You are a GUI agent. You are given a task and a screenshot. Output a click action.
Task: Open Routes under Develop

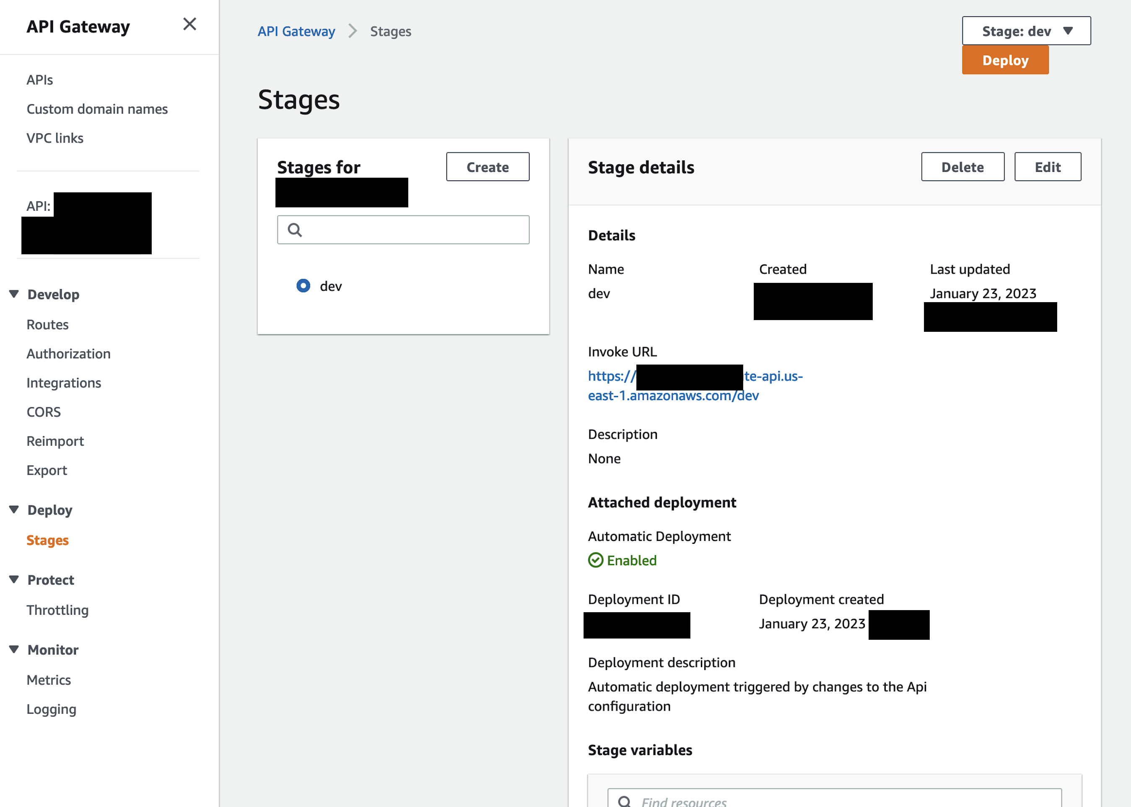[47, 324]
